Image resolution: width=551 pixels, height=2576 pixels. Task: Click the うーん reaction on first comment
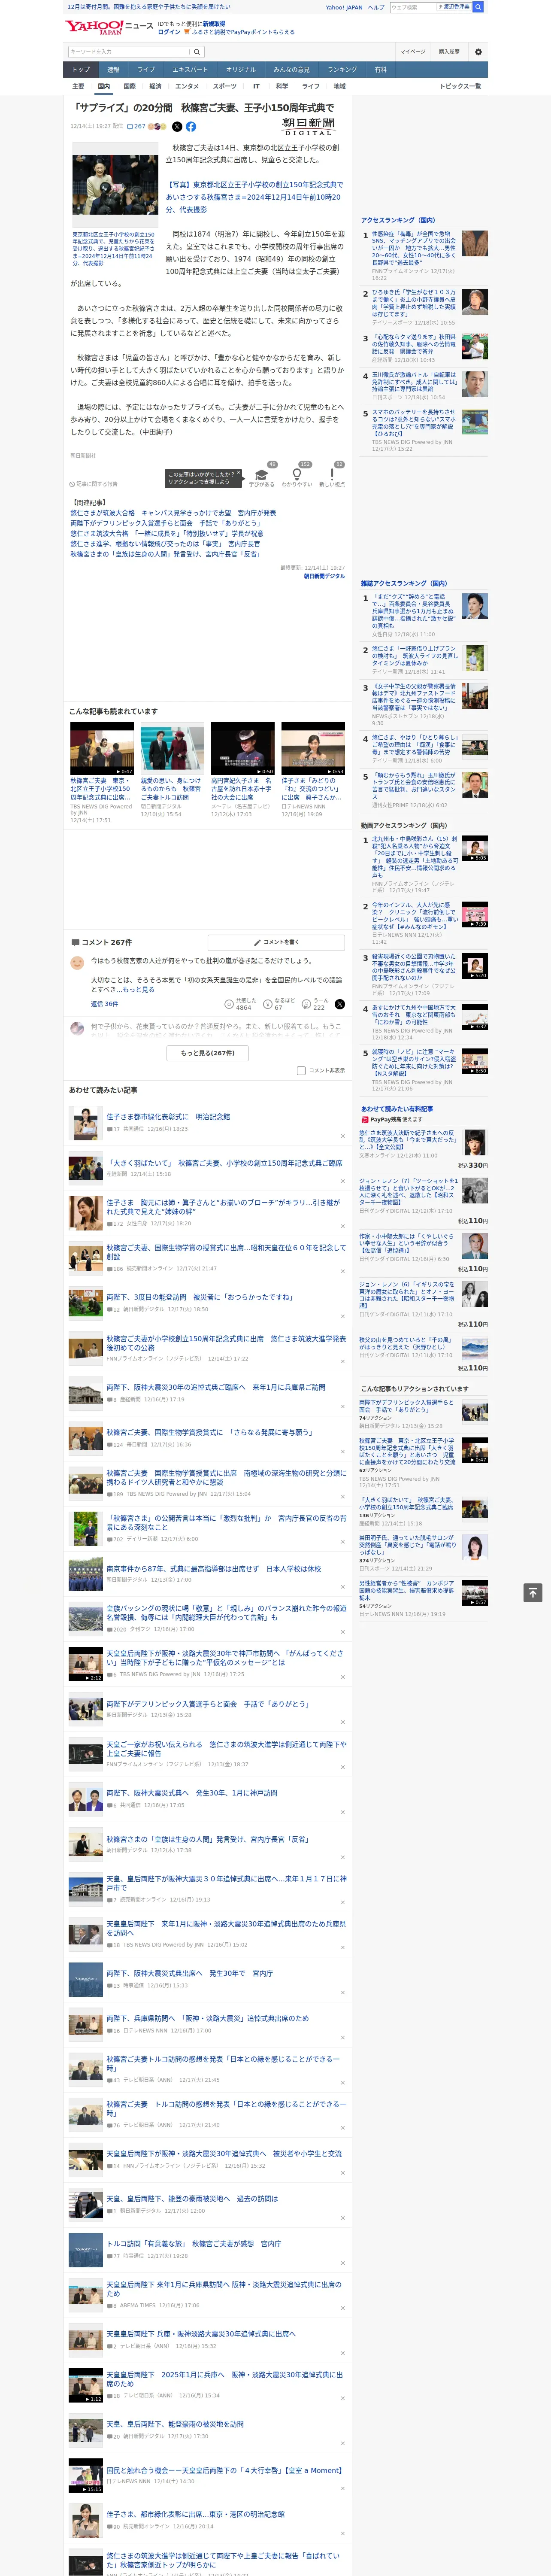click(315, 1004)
